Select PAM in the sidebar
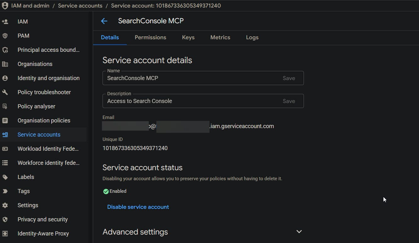 pyautogui.click(x=23, y=35)
